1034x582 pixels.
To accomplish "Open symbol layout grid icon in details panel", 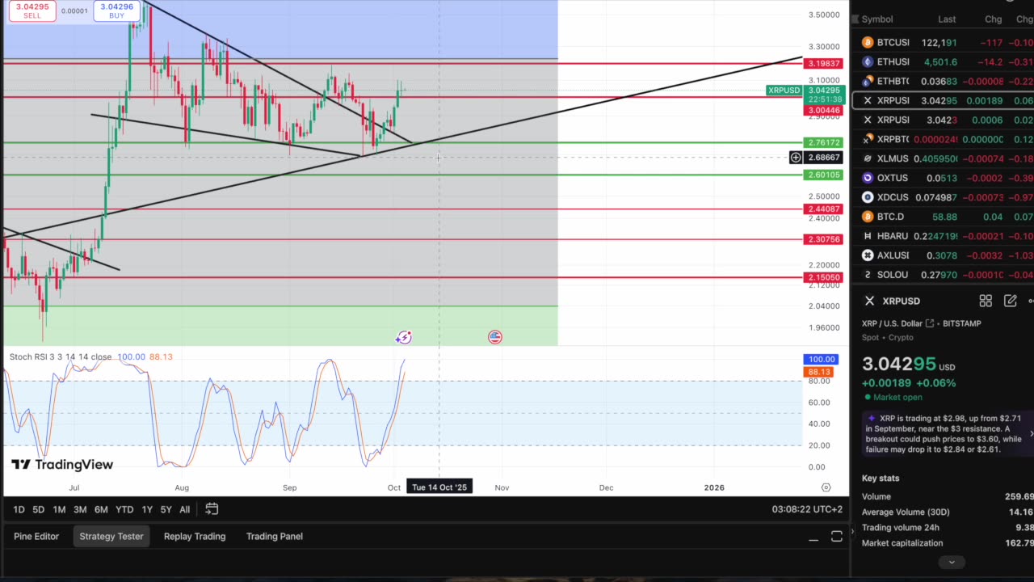I will pyautogui.click(x=986, y=301).
